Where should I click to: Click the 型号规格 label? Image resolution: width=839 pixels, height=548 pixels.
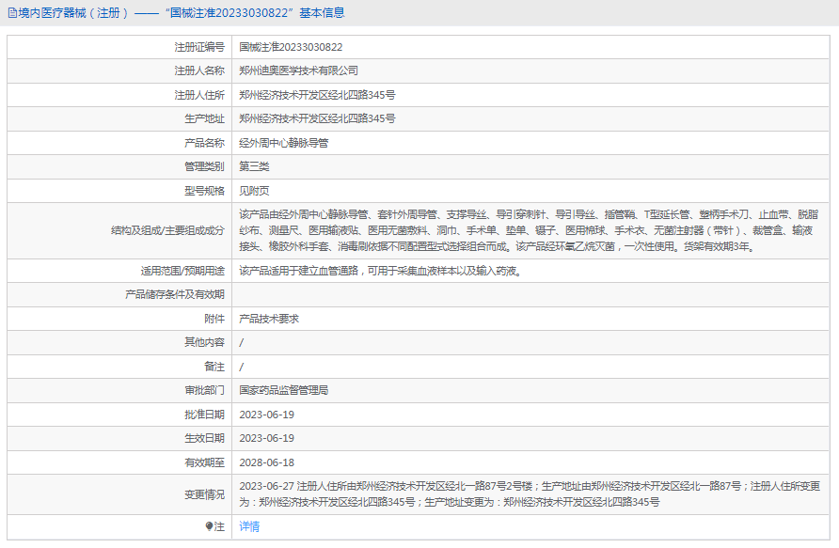[x=204, y=191]
